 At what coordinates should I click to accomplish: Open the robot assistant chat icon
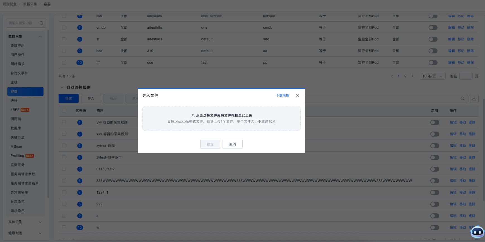477,231
